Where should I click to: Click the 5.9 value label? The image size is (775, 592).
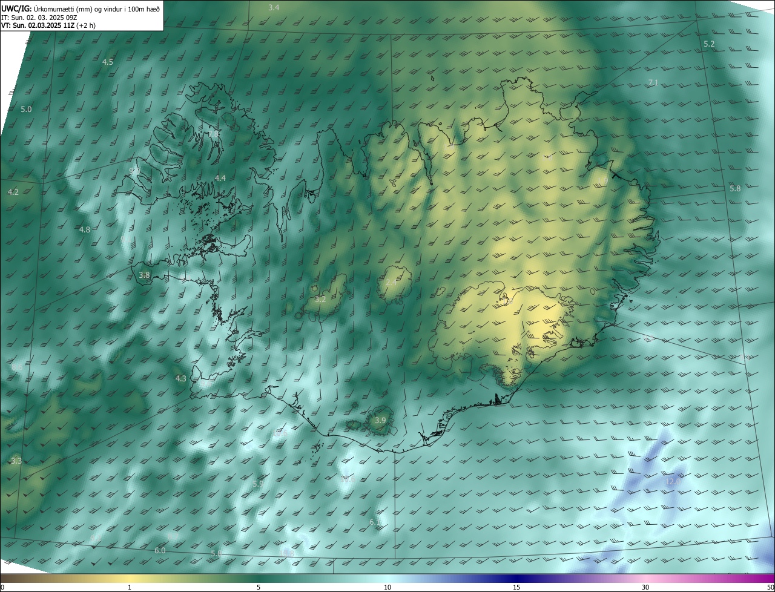(x=258, y=484)
